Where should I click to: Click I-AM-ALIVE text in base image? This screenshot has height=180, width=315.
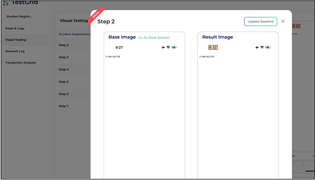point(113,57)
